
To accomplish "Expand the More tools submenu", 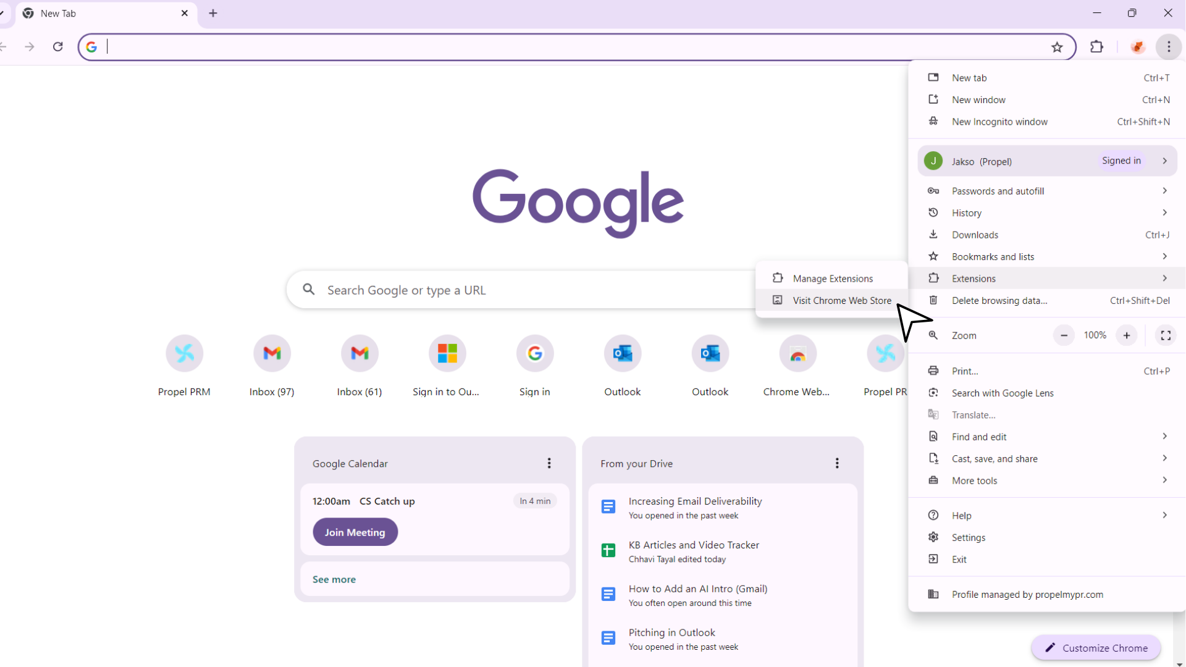I will [x=1047, y=480].
